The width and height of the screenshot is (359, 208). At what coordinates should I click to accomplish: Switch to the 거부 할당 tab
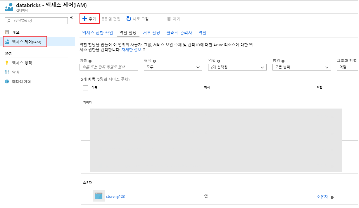click(x=151, y=32)
